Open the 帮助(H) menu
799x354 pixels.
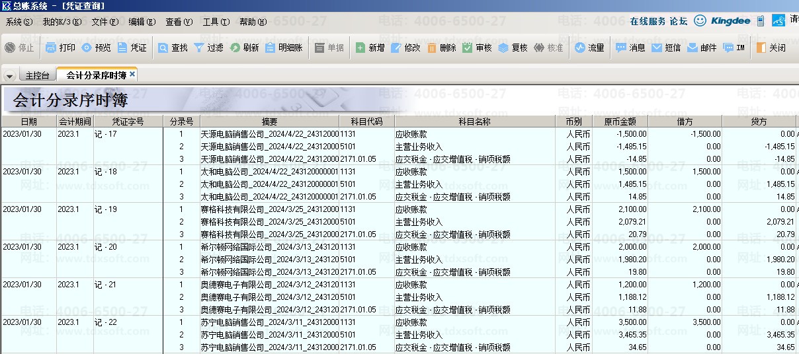pos(253,22)
